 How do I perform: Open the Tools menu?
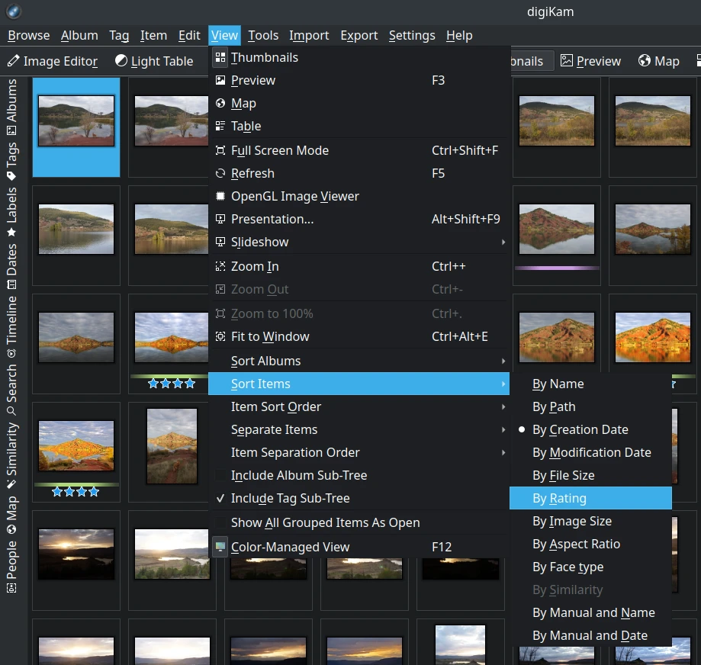263,35
